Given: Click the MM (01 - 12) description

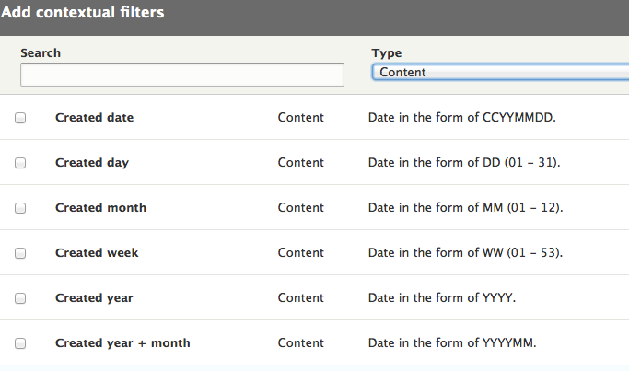Looking at the screenshot, I should (x=466, y=208).
